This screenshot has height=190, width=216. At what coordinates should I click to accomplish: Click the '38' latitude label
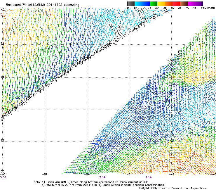[2, 44]
